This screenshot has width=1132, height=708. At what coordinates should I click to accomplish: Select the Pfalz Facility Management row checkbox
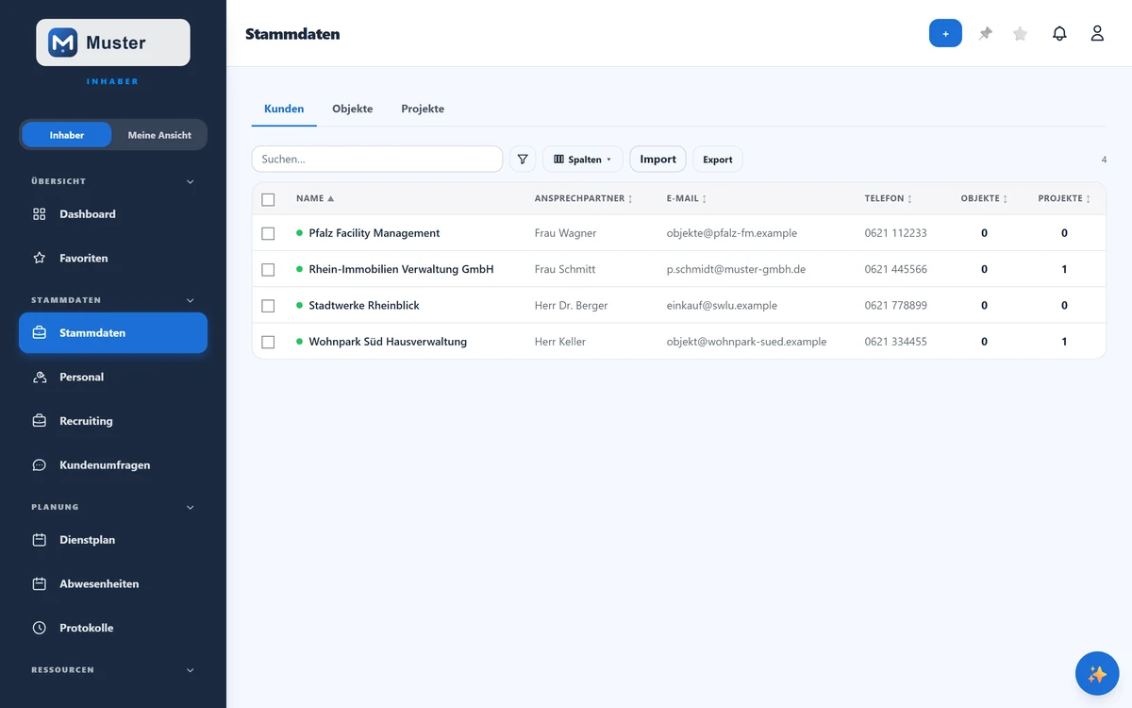coord(268,233)
